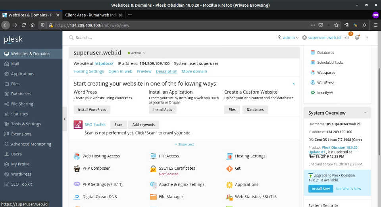Collapse the left sidebar with arrow

pos(64,119)
